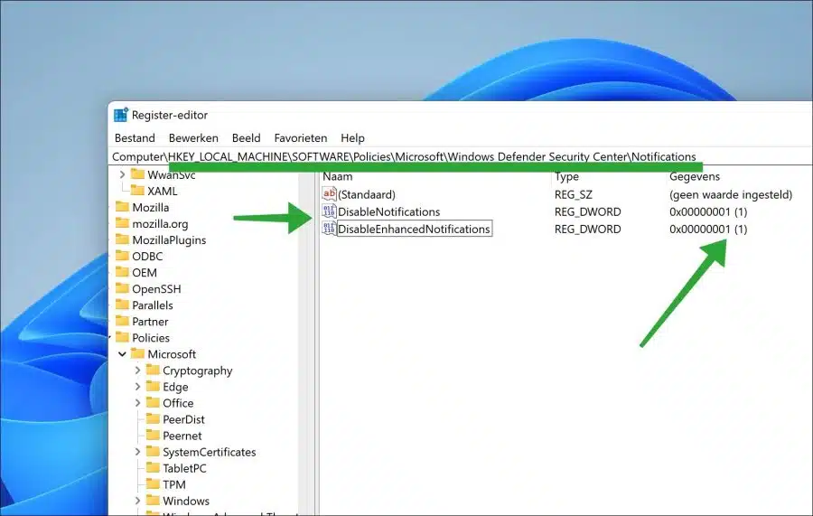The width and height of the screenshot is (813, 516).
Task: Open the Beeld menu
Action: (x=247, y=138)
